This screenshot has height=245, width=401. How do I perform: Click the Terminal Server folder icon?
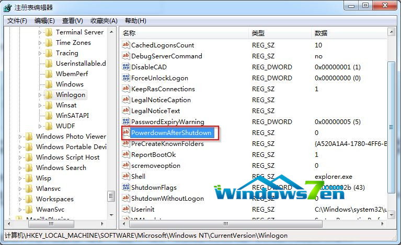(49, 32)
